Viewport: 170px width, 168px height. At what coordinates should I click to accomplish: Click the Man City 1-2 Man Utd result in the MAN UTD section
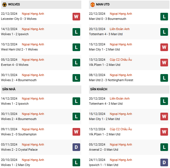(x=104, y=49)
